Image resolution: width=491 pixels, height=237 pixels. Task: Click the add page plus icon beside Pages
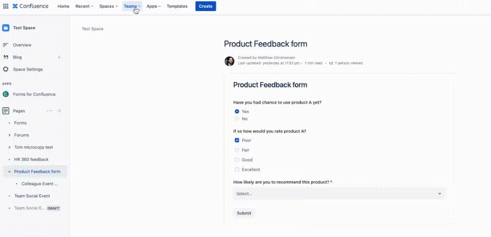59,111
